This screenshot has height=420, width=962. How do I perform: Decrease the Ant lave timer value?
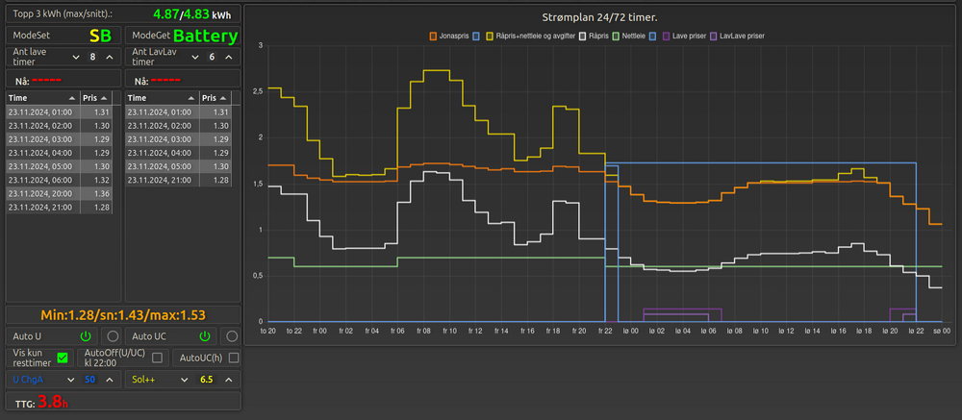(75, 58)
